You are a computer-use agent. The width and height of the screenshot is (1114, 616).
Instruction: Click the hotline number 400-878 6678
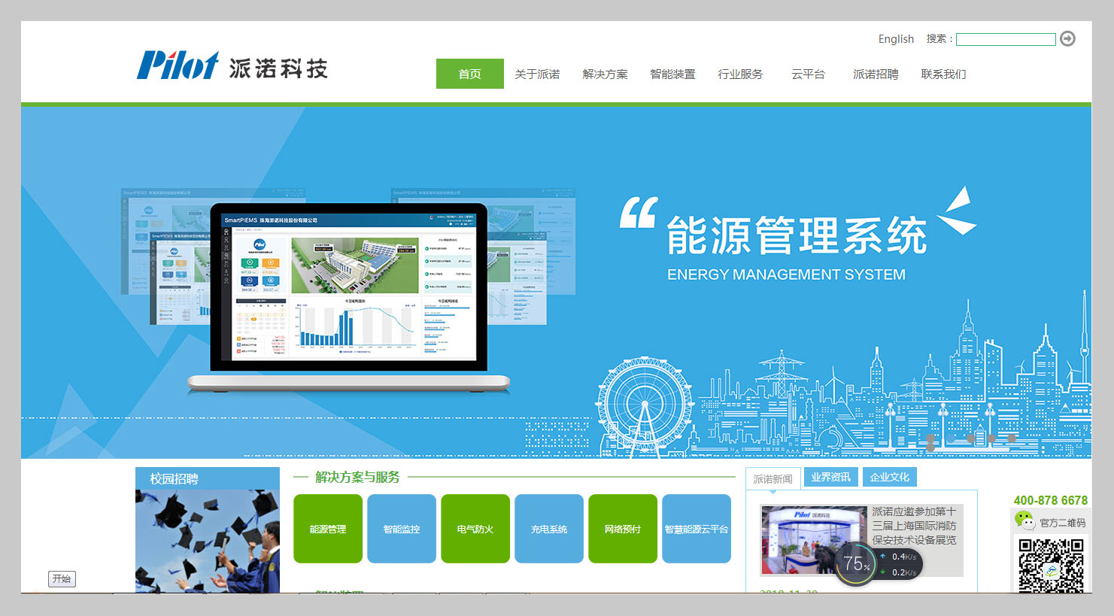click(x=1051, y=500)
